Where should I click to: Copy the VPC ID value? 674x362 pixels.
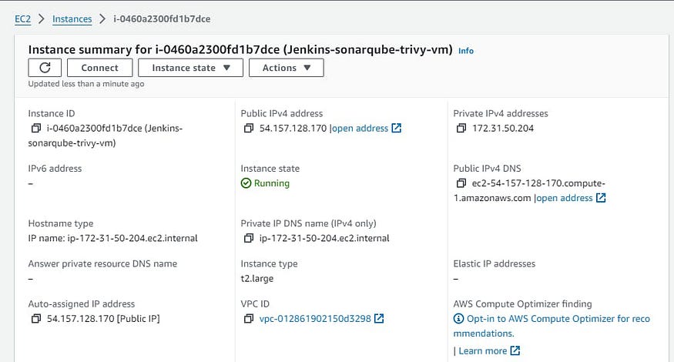(x=249, y=319)
